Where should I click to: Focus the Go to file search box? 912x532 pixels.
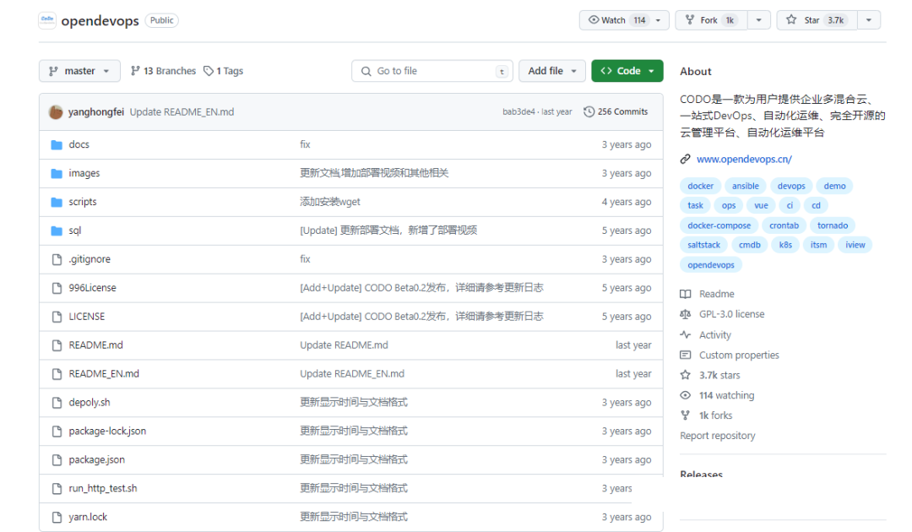(x=432, y=71)
